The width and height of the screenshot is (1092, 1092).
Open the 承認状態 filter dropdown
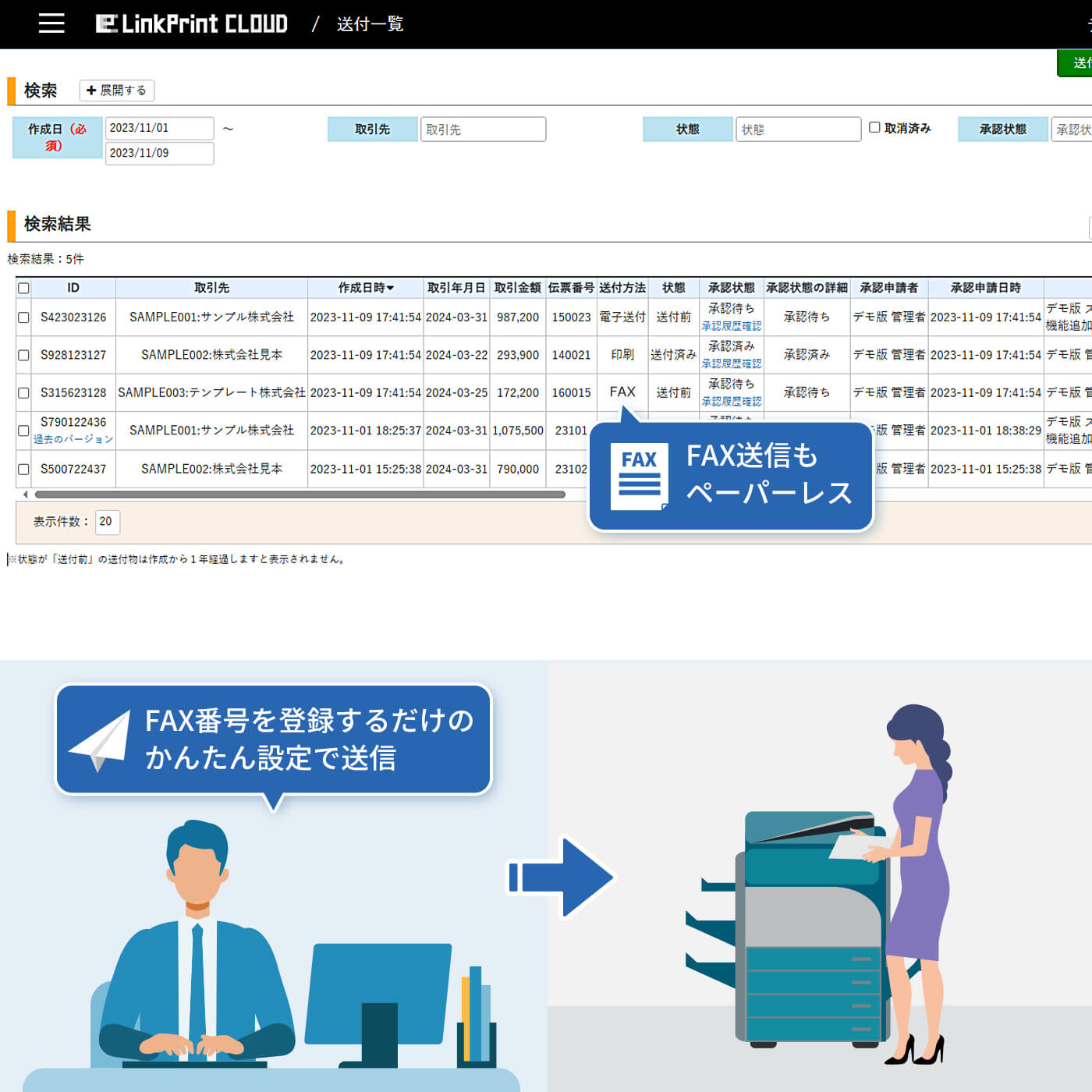coord(1072,129)
